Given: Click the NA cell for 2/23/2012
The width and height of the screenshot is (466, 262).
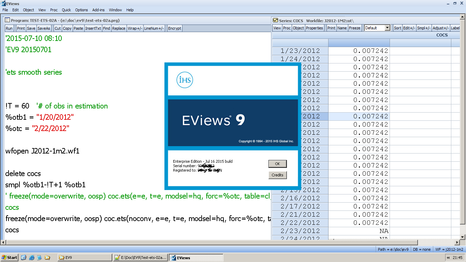Looking at the screenshot, I should (359, 231).
